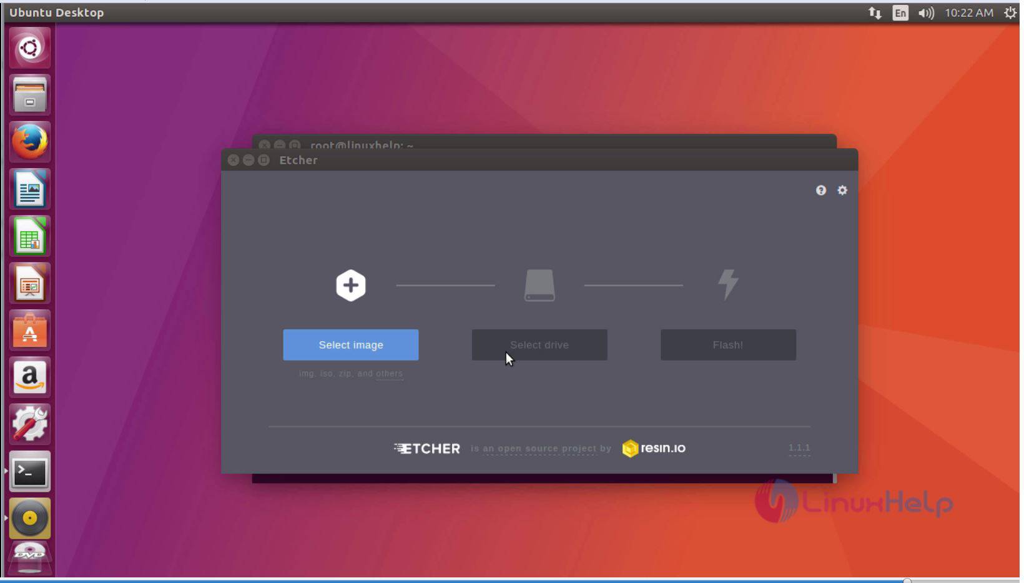
Task: Click the plus hexagon image icon
Action: click(x=351, y=286)
